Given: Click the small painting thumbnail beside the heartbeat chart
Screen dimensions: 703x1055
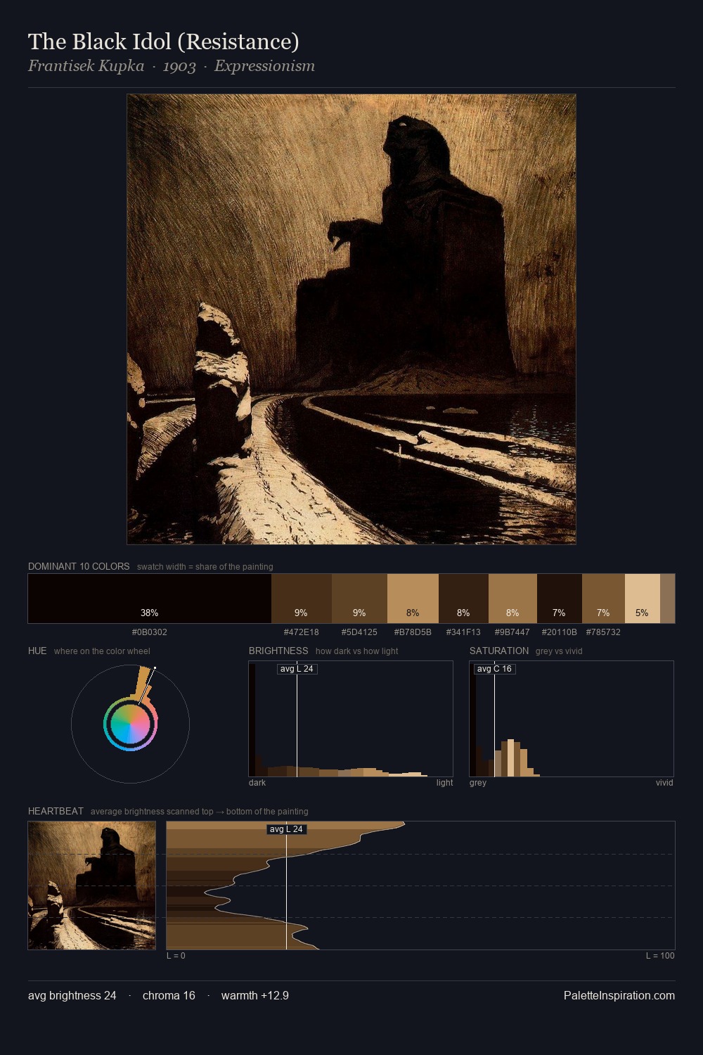Looking at the screenshot, I should tap(92, 885).
